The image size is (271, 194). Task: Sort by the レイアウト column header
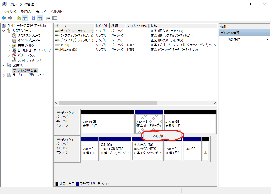pos(102,26)
